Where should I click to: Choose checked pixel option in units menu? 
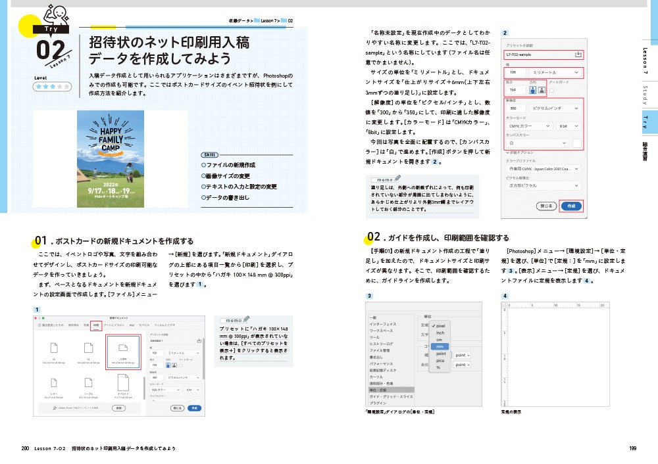pyautogui.click(x=440, y=326)
